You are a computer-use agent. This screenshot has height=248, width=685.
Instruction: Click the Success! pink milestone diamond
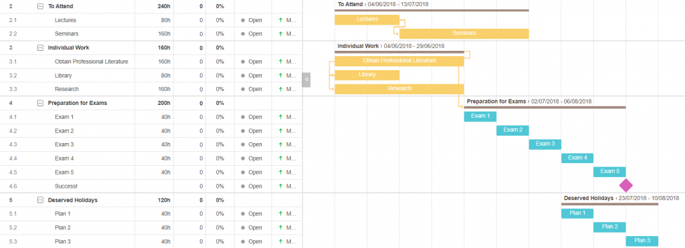(x=626, y=185)
